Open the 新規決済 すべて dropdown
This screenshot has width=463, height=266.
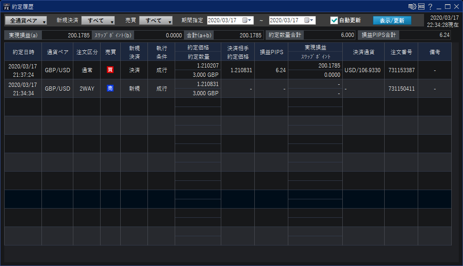pos(98,21)
